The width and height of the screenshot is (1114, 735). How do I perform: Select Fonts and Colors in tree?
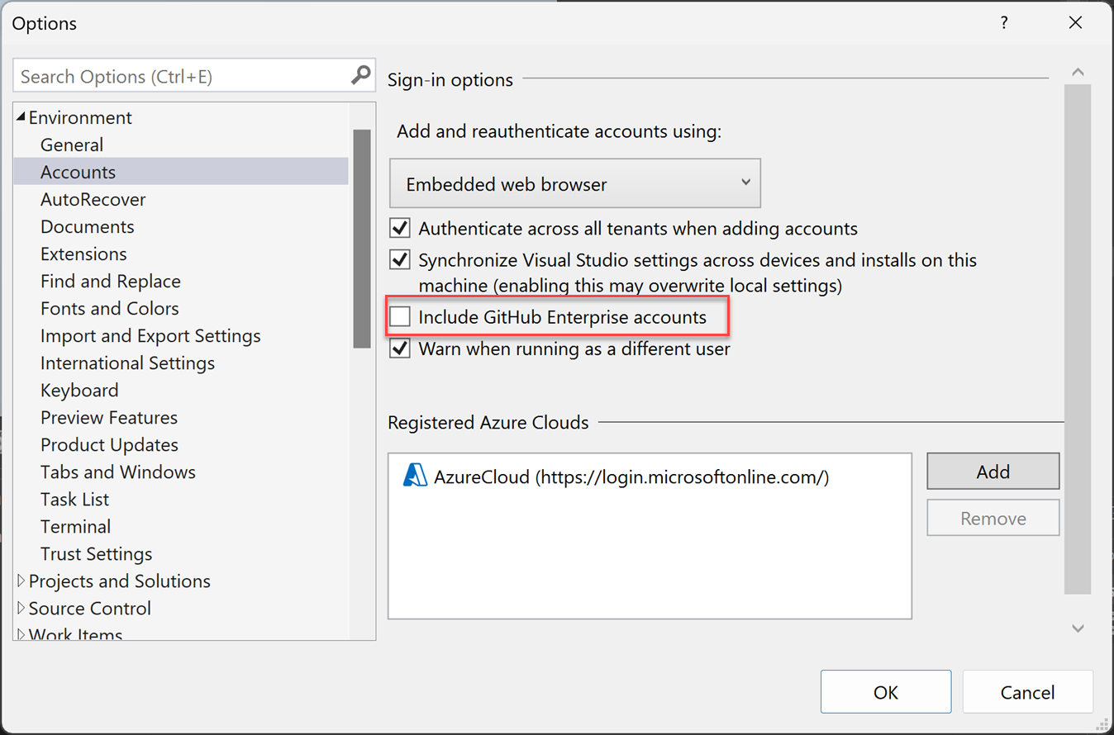click(110, 308)
